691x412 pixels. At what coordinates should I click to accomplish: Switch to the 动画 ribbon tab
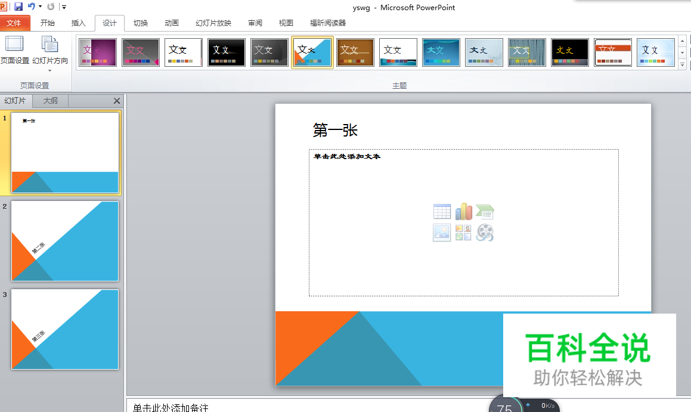[172, 23]
